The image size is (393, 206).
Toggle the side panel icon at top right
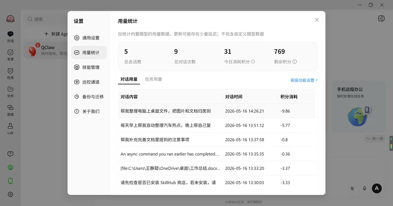pyautogui.click(x=381, y=19)
